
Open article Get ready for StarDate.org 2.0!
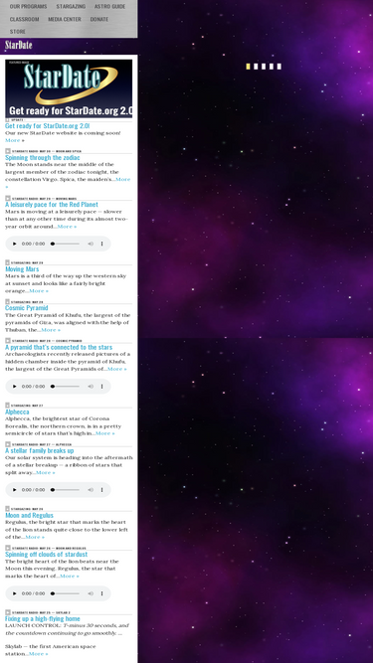pos(48,125)
